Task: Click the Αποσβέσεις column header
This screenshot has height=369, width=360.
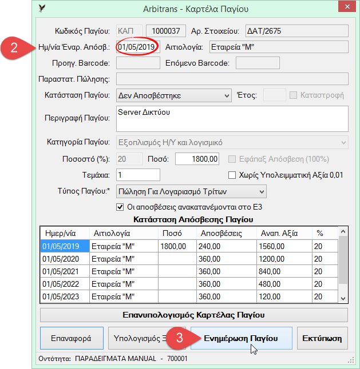Action: pyautogui.click(x=226, y=233)
